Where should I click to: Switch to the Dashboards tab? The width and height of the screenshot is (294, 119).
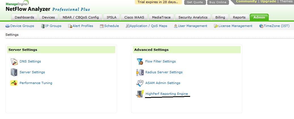click(24, 17)
